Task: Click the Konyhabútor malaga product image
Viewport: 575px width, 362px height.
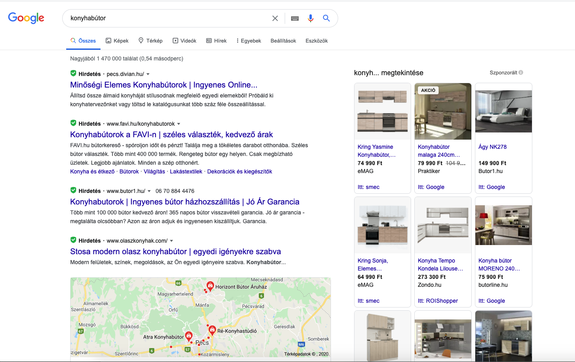Action: (x=443, y=111)
